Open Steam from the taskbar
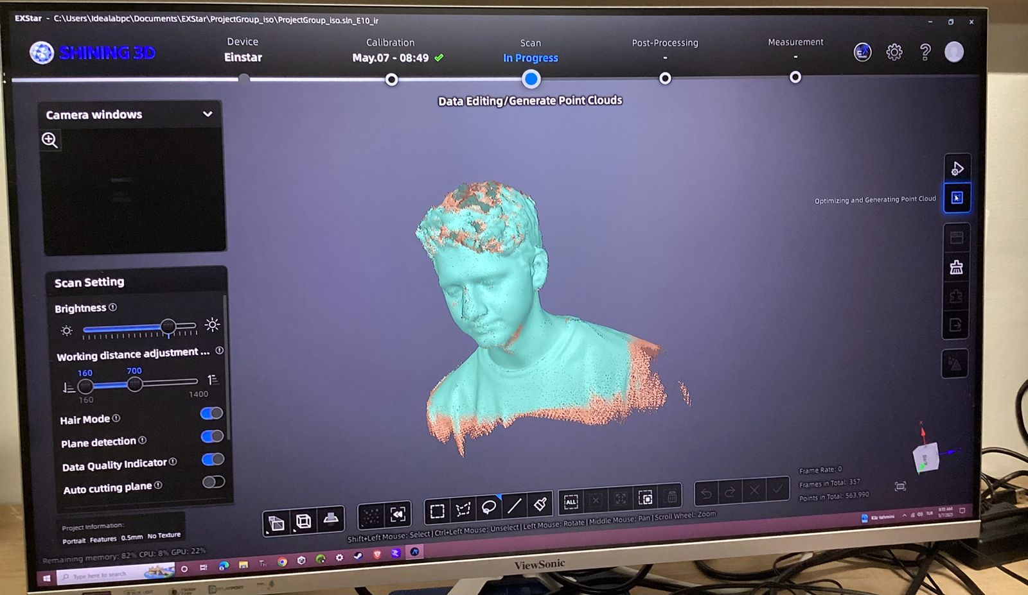 358,556
